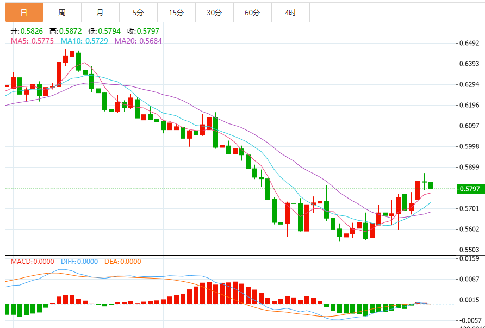Open the 4时 four-hour tab
Viewport: 485px width, 328px height.
click(290, 12)
